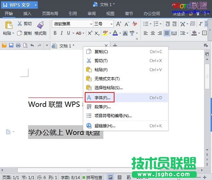Toggle Underline formatting

tap(69, 33)
